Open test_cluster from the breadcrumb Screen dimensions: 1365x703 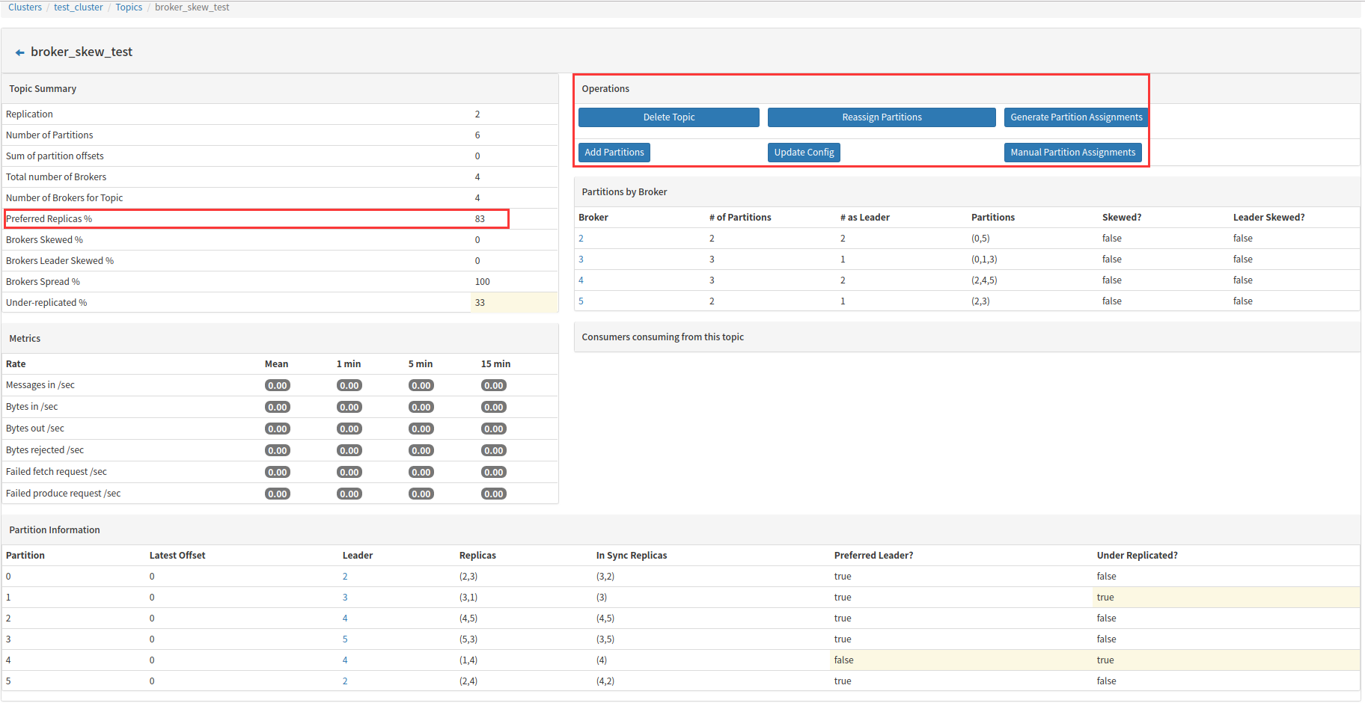(78, 7)
